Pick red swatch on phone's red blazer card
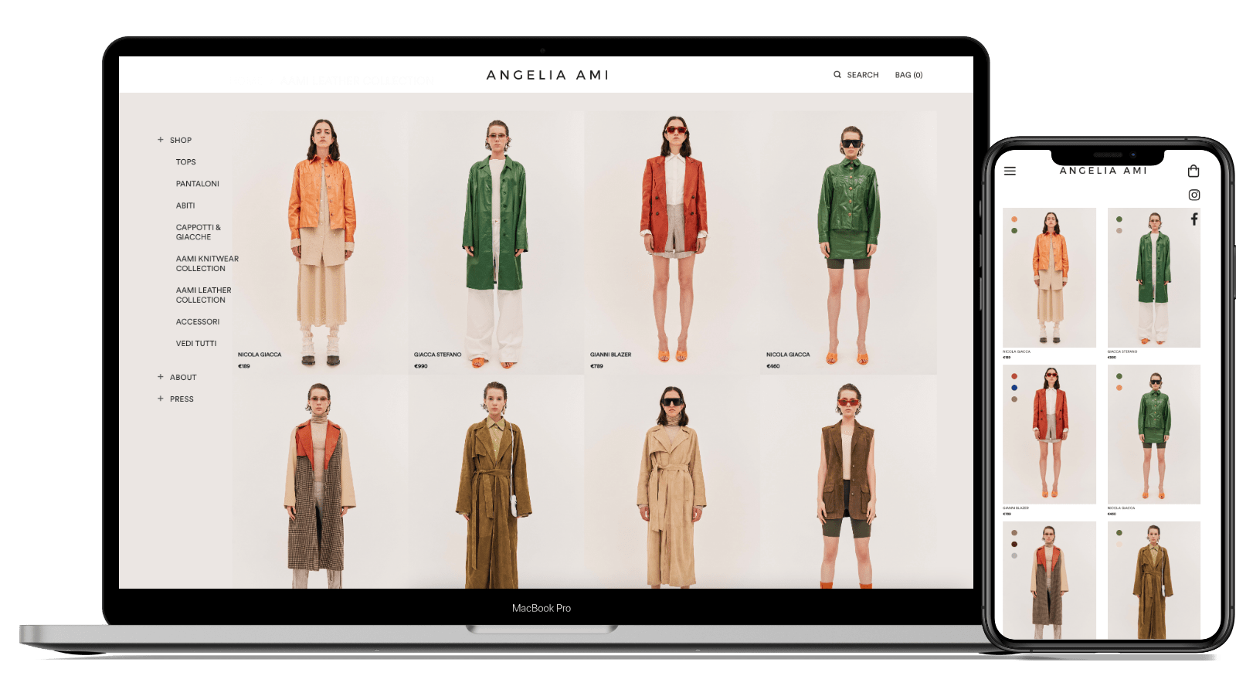 [x=1014, y=376]
